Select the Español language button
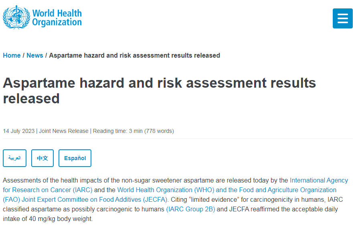356x231 pixels. (75, 158)
